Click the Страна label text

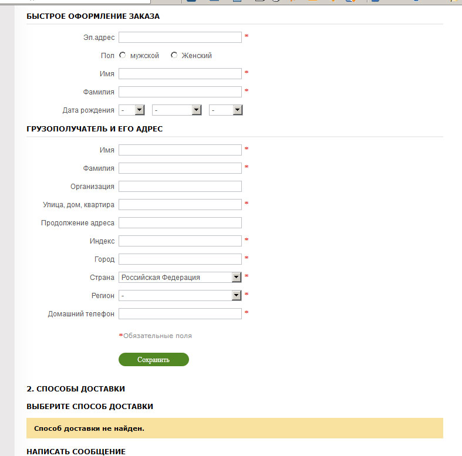tap(102, 278)
